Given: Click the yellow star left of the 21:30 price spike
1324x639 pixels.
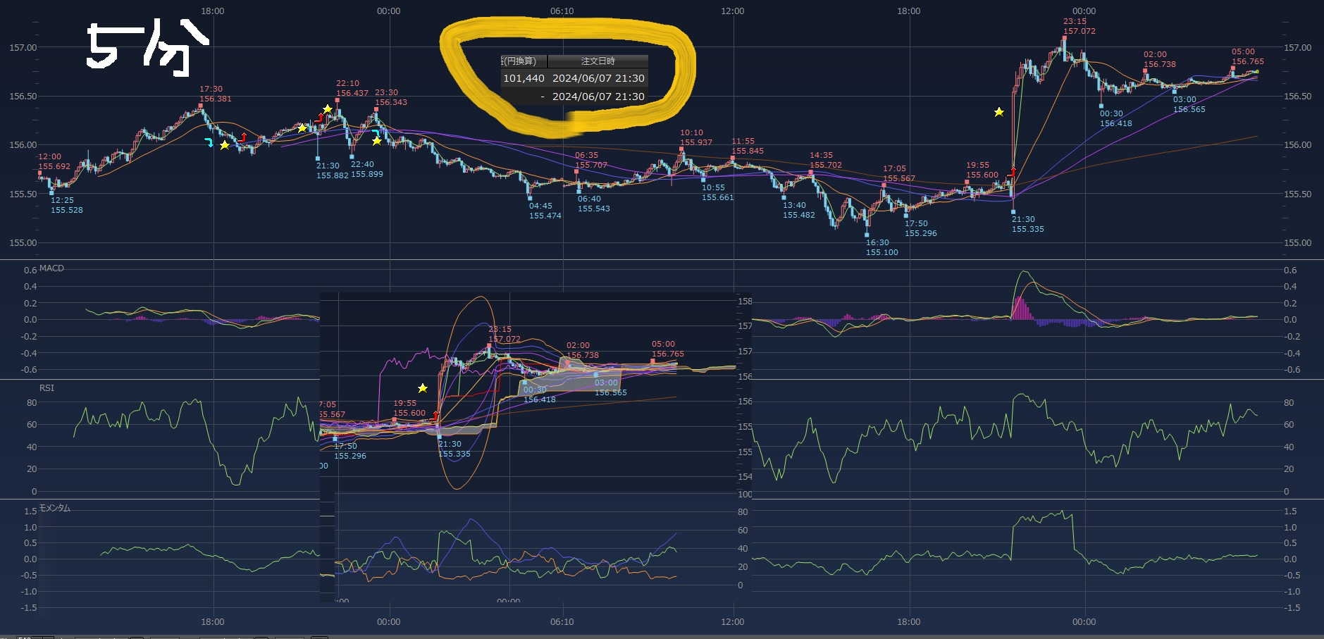Looking at the screenshot, I should pos(998,112).
